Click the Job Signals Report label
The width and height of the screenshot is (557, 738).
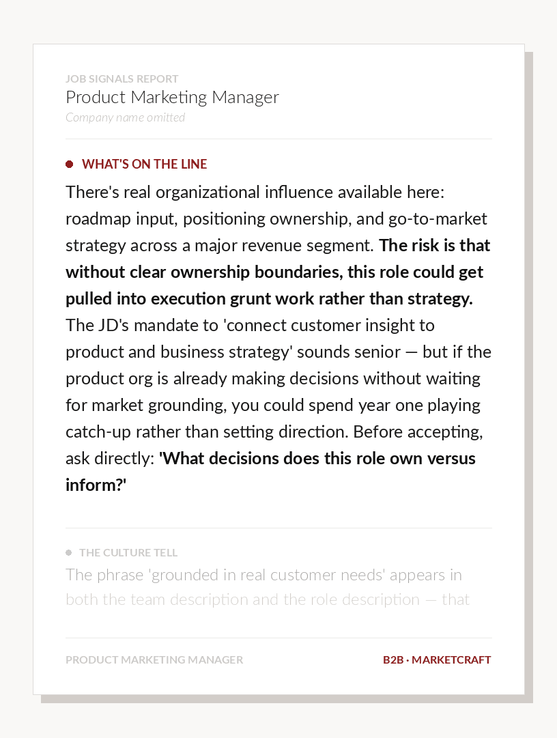122,79
